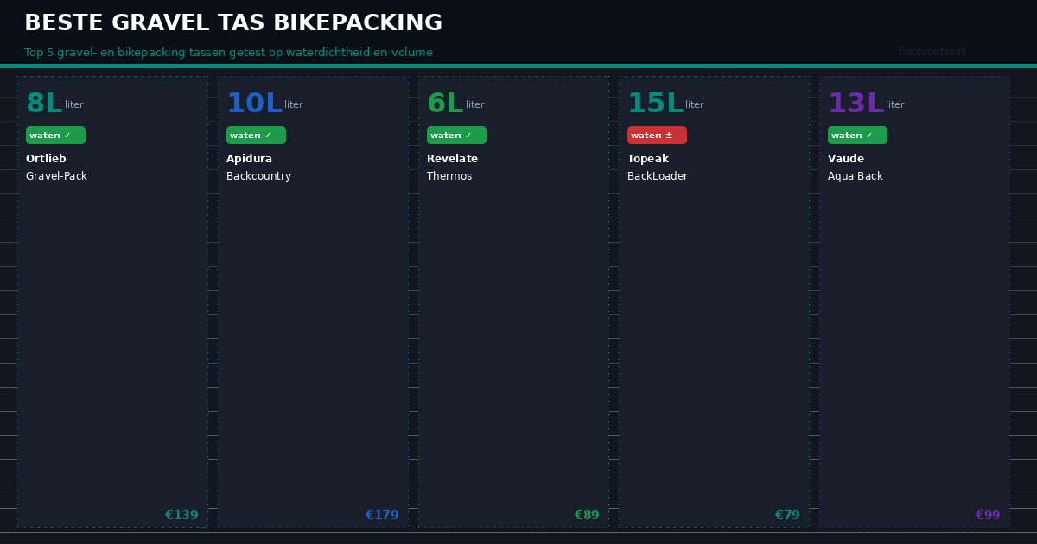Screen dimensions: 1037x544
Task: Open the Apidura Backcountry product title
Action: (258, 168)
